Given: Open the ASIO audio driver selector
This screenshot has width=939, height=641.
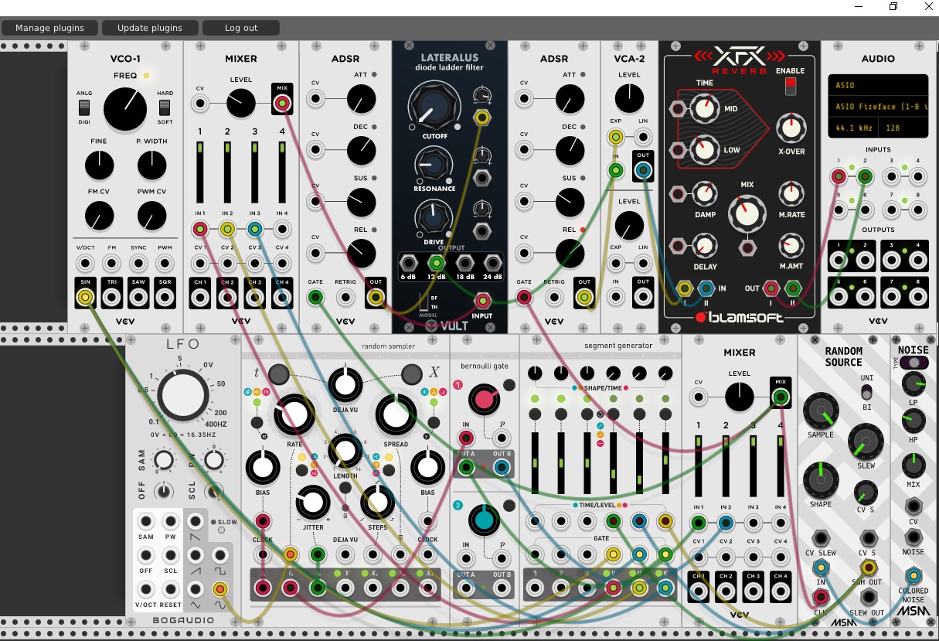Looking at the screenshot, I should 878,85.
